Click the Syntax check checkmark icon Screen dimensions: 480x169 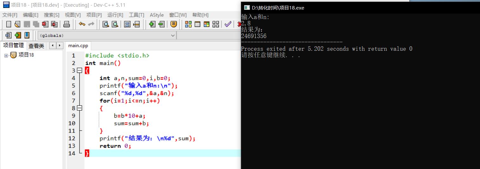coord(227,24)
